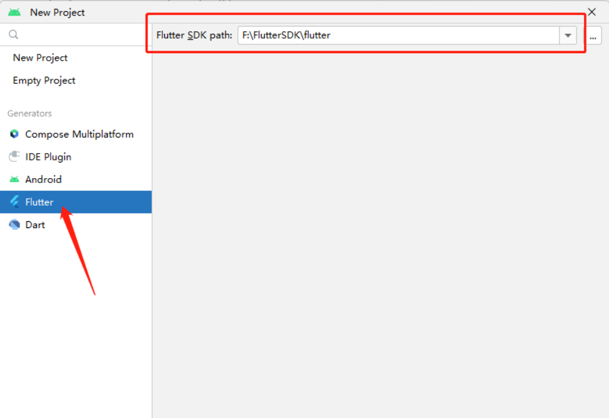Select the Flutter generator label
This screenshot has height=418, width=609.
39,202
